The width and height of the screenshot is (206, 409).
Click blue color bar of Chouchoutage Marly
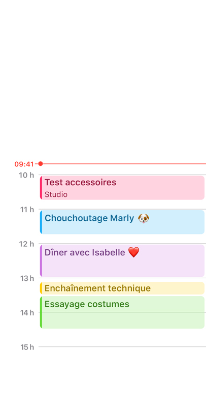[41, 222]
